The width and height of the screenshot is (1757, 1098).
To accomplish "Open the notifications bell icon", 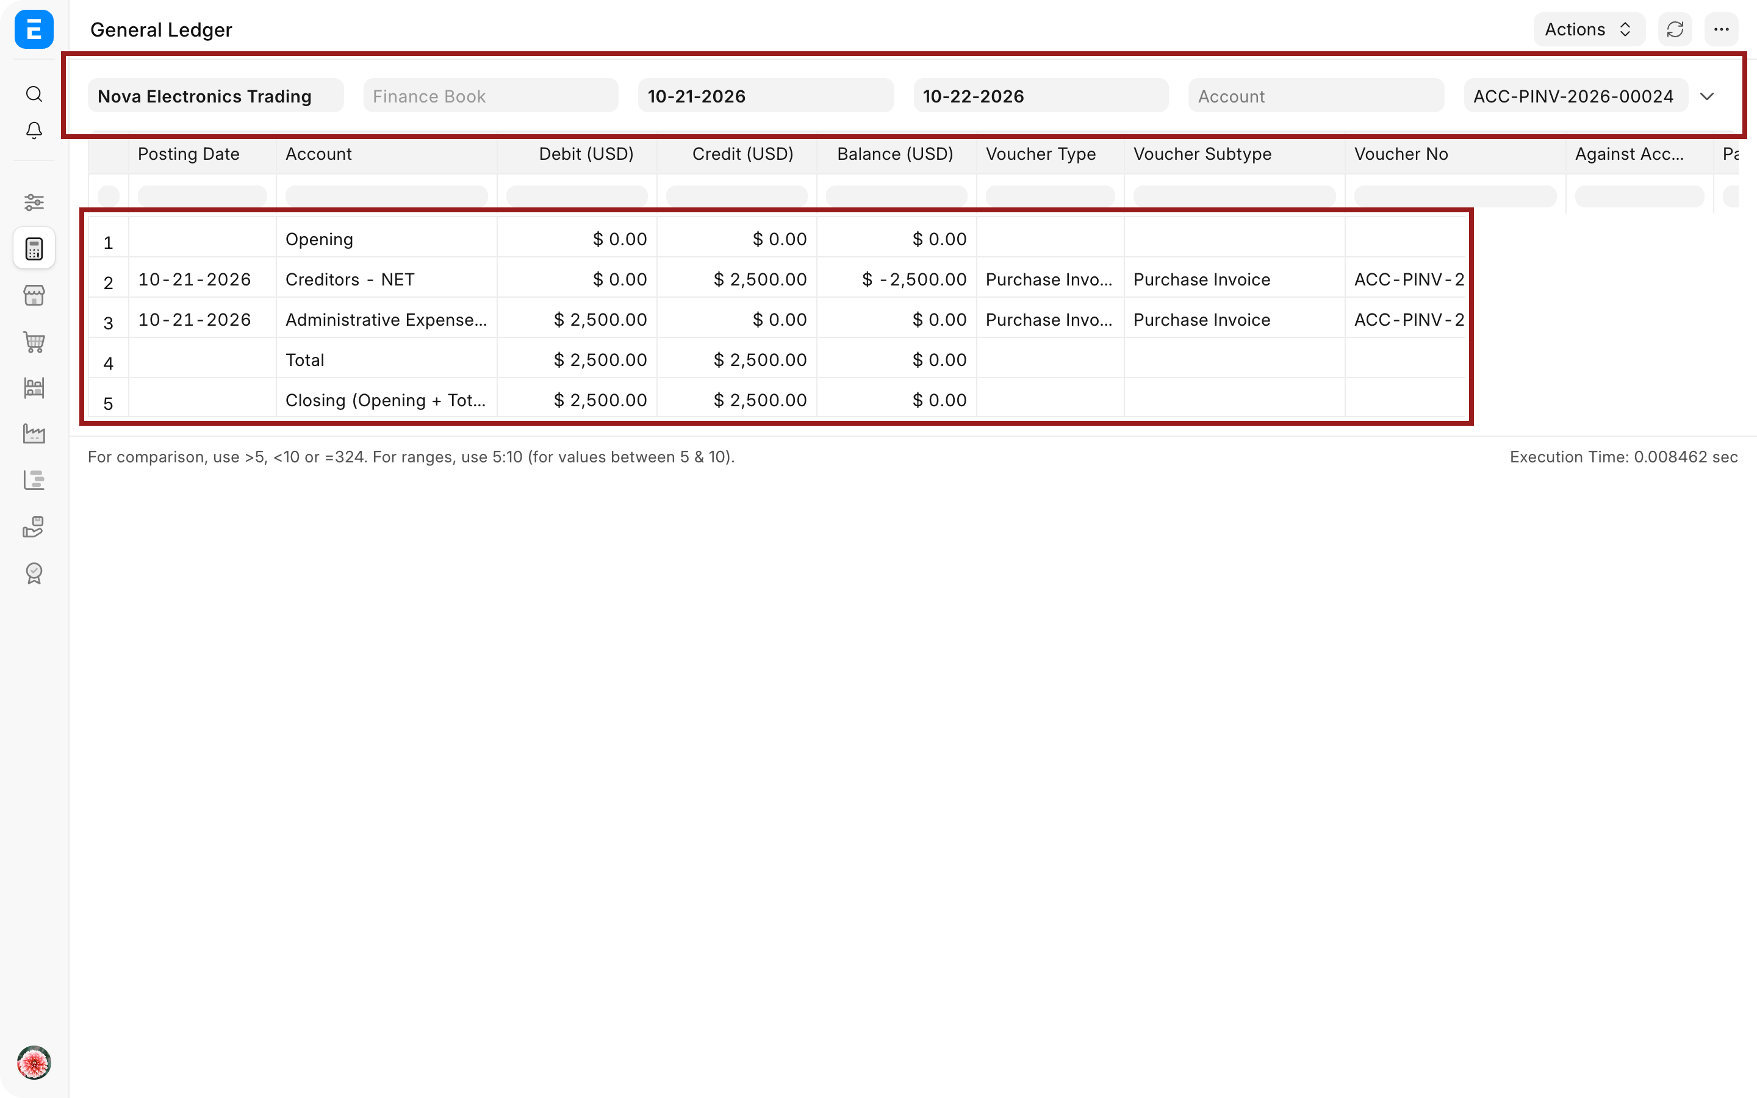I will tap(34, 130).
